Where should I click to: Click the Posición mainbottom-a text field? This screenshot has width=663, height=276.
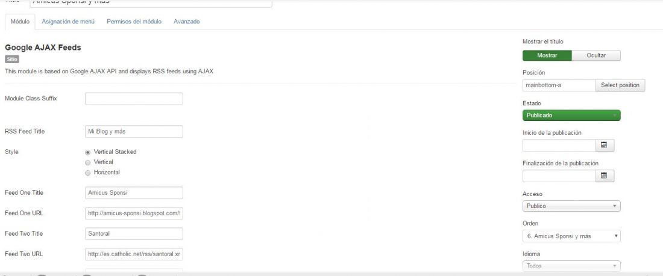pyautogui.click(x=559, y=85)
